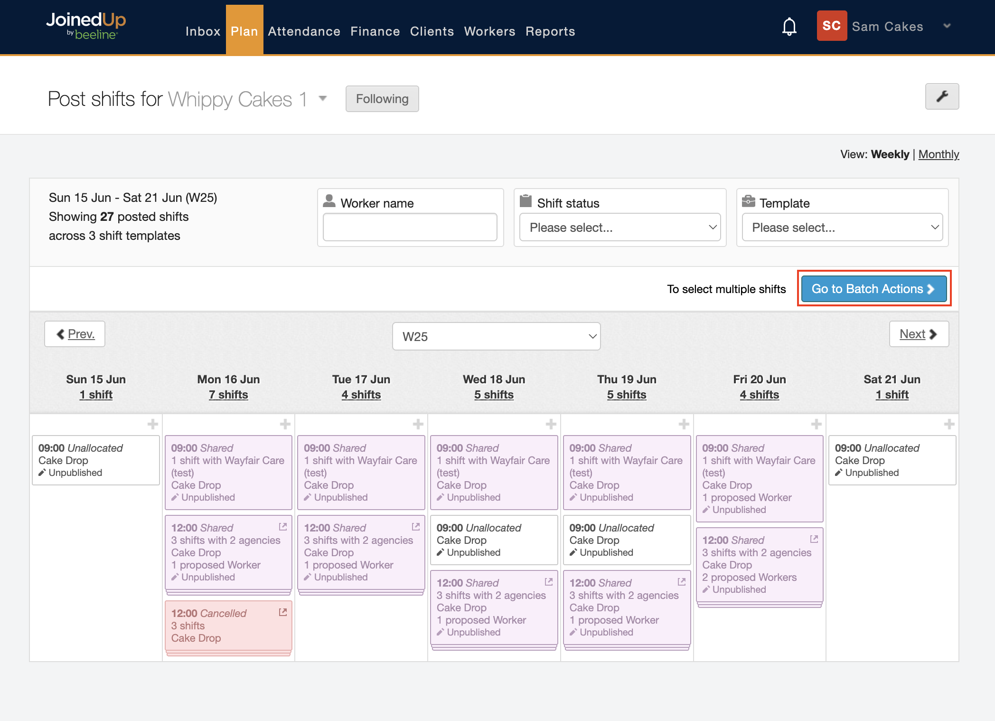Open the wrench settings icon
The width and height of the screenshot is (995, 721).
[x=942, y=96]
